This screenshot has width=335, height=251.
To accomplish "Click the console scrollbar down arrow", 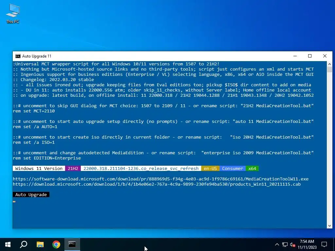I will tap(329, 226).
